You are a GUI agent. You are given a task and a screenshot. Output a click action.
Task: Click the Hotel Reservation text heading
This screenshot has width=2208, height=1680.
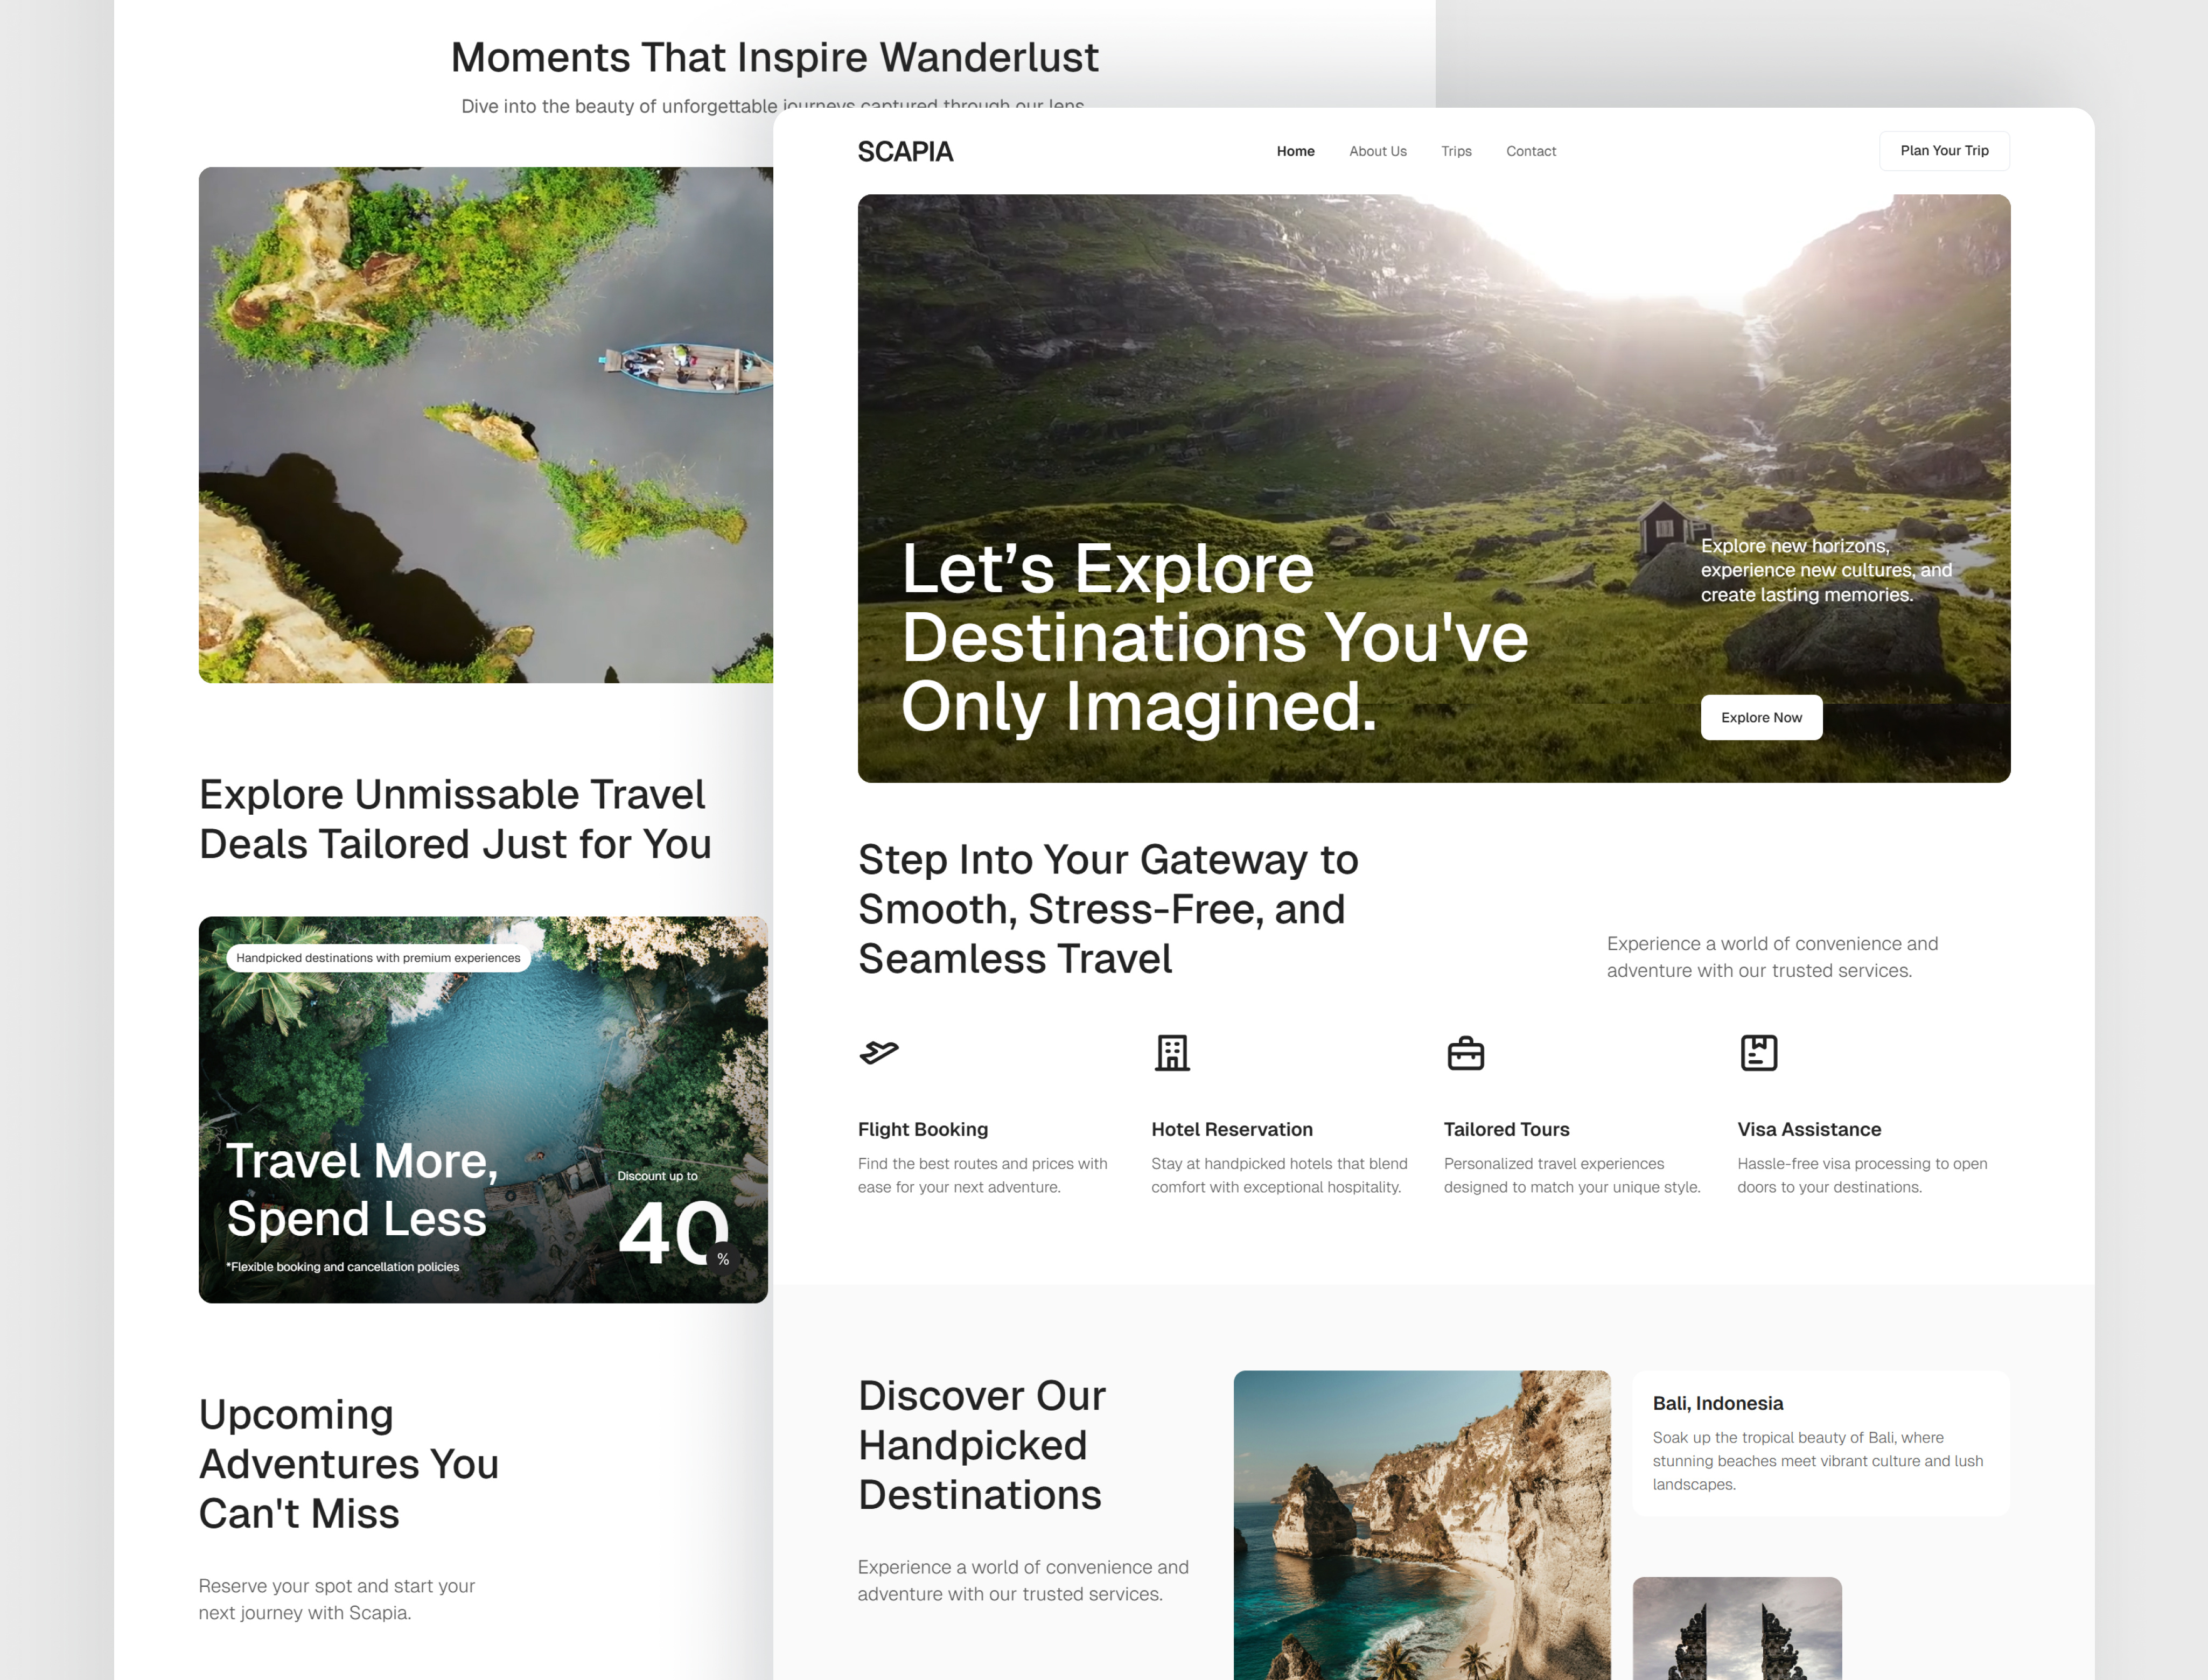click(x=1231, y=1129)
